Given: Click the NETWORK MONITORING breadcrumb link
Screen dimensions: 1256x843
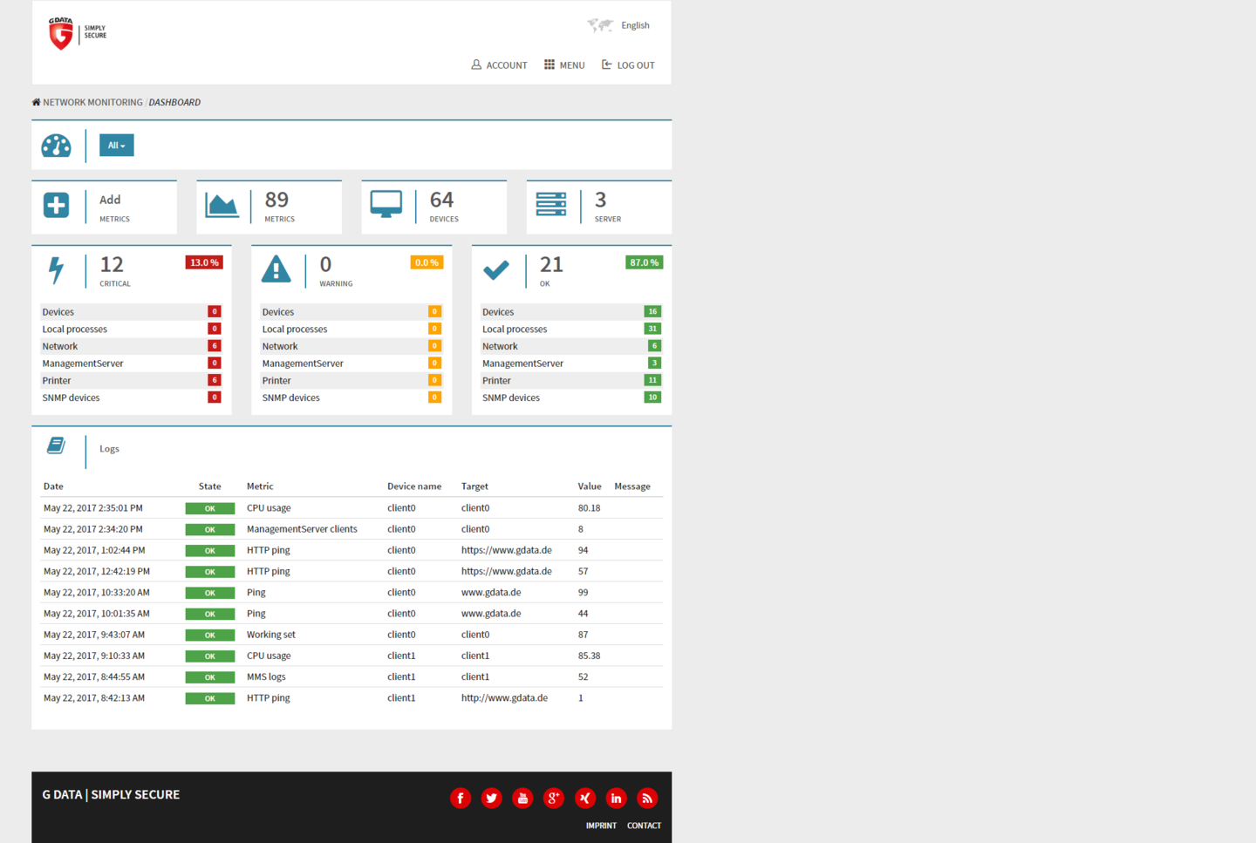Looking at the screenshot, I should (x=92, y=102).
